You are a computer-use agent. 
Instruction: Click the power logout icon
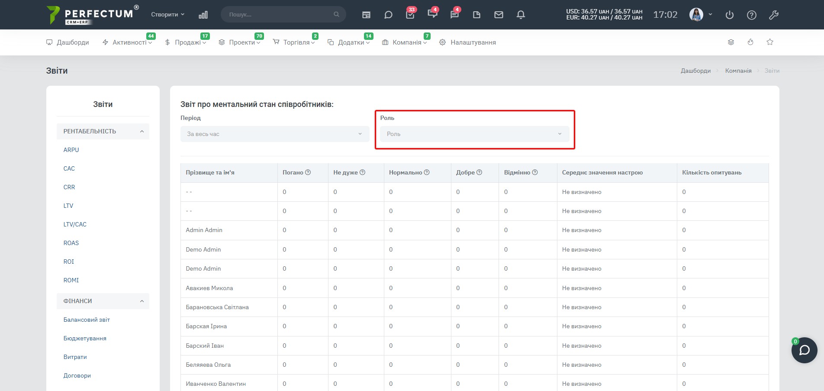[730, 15]
